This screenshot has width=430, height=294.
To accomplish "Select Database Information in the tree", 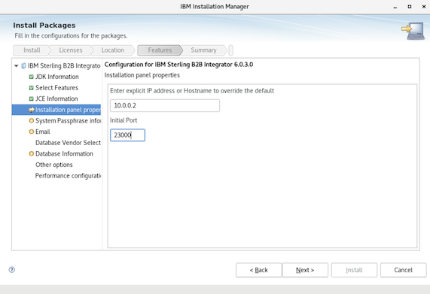I will point(64,153).
